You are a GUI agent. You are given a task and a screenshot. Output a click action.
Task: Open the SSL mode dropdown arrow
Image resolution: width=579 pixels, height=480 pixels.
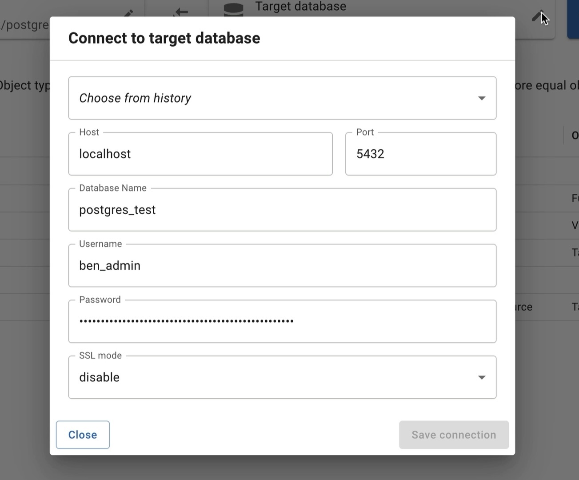481,377
